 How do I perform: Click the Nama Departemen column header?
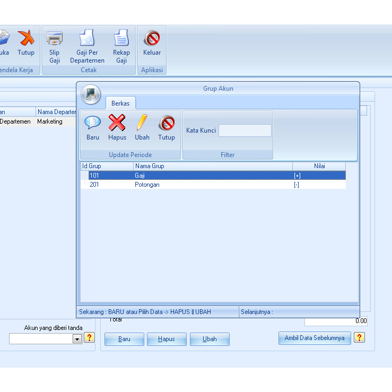point(56,112)
